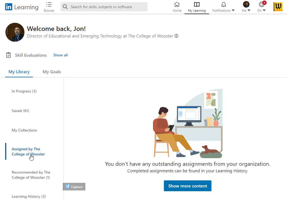
Task: Select In Progress (3) in sidebar
Action: coord(24,91)
